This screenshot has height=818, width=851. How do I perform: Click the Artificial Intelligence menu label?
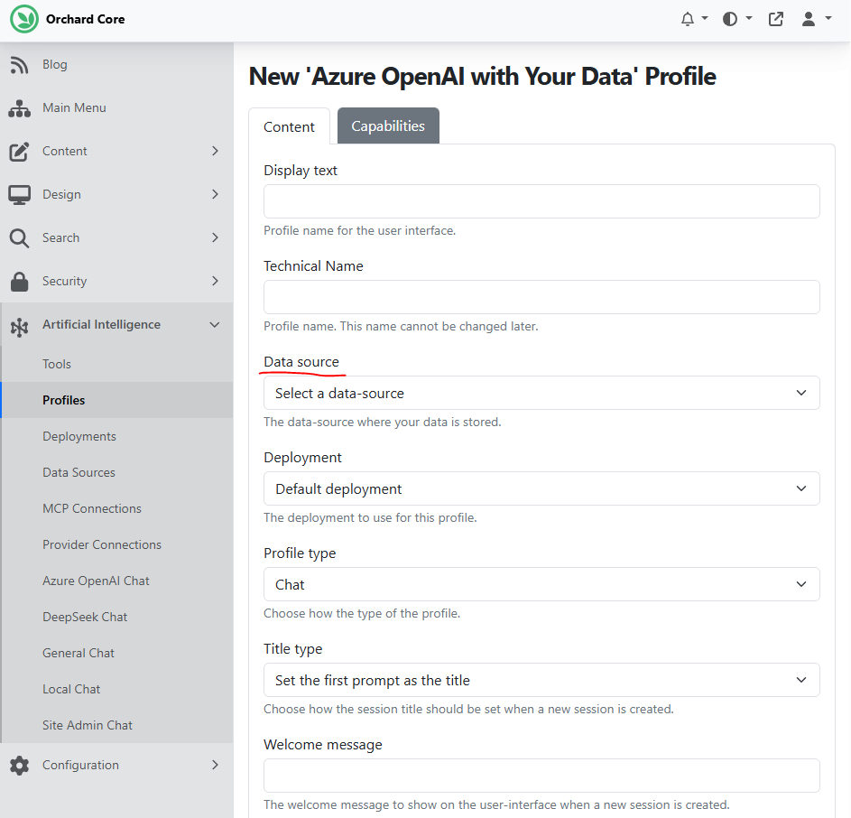tap(101, 324)
